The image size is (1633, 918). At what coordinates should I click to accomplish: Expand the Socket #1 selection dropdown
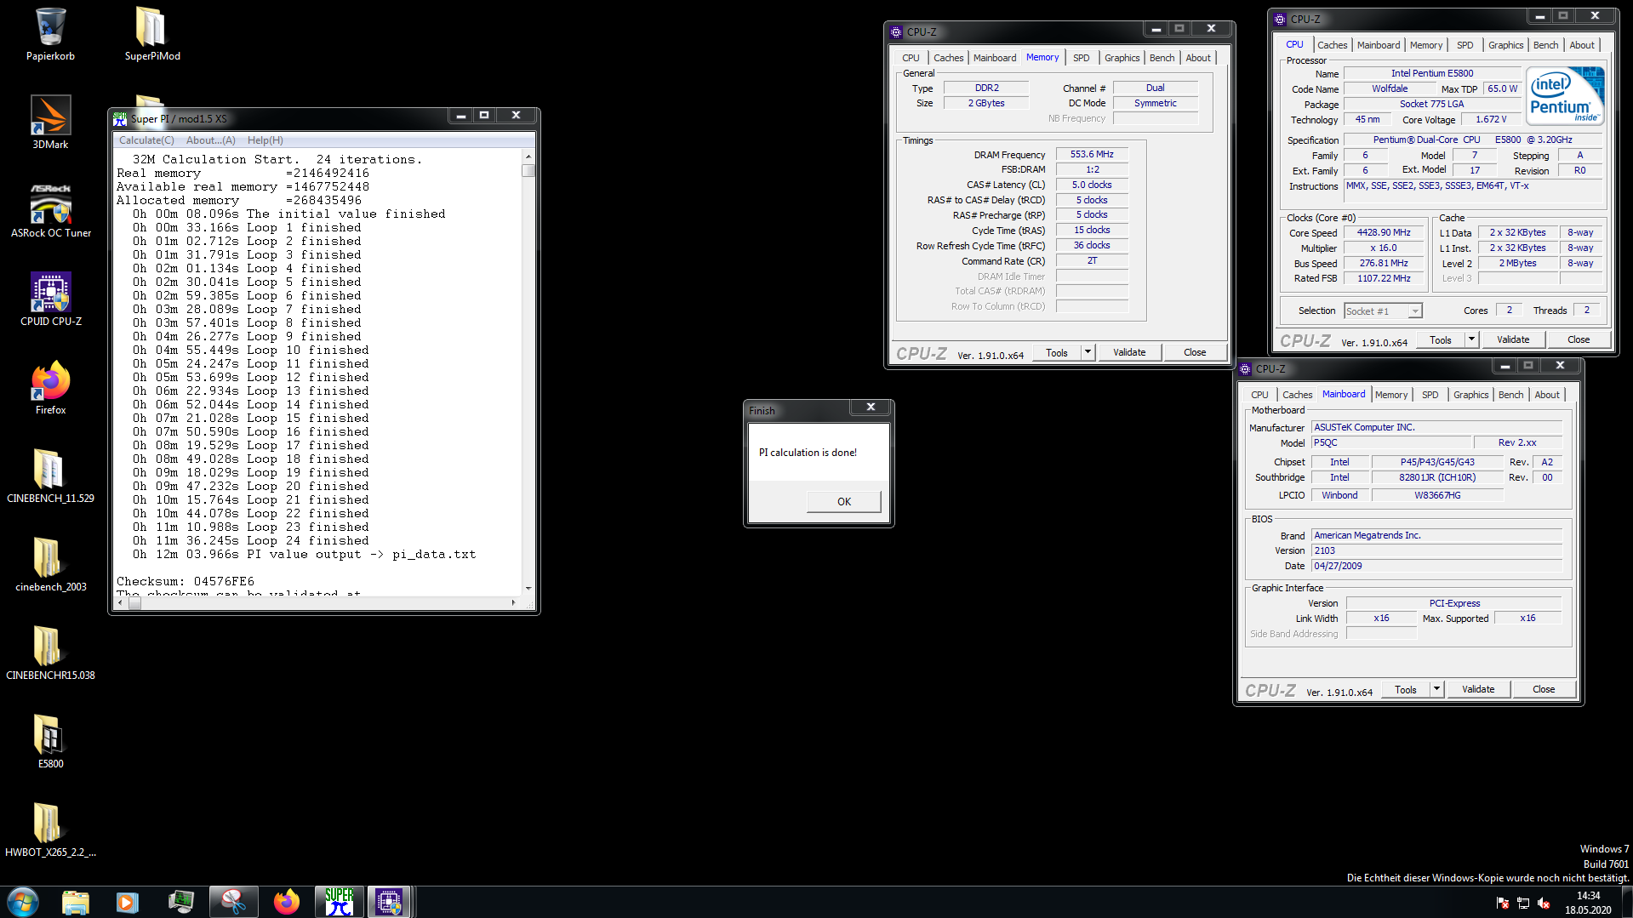click(x=1415, y=311)
